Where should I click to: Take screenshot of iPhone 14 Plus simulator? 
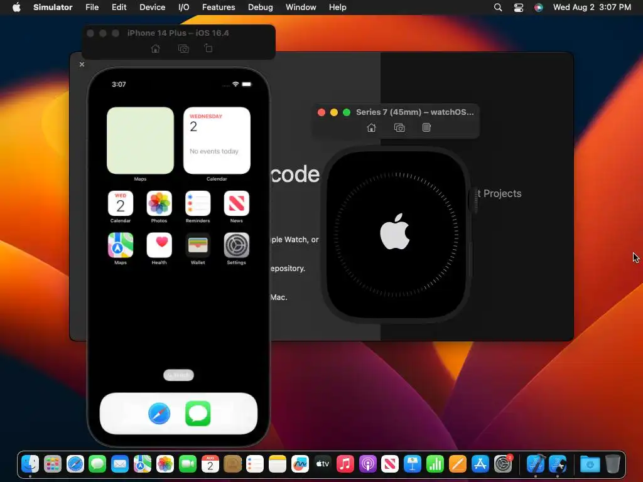tap(183, 49)
